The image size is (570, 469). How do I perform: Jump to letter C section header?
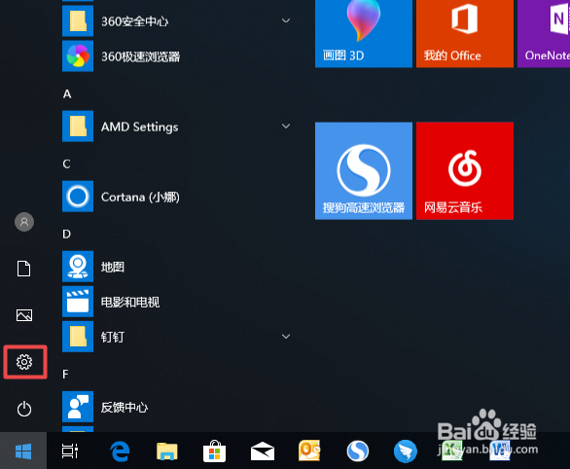(x=66, y=164)
